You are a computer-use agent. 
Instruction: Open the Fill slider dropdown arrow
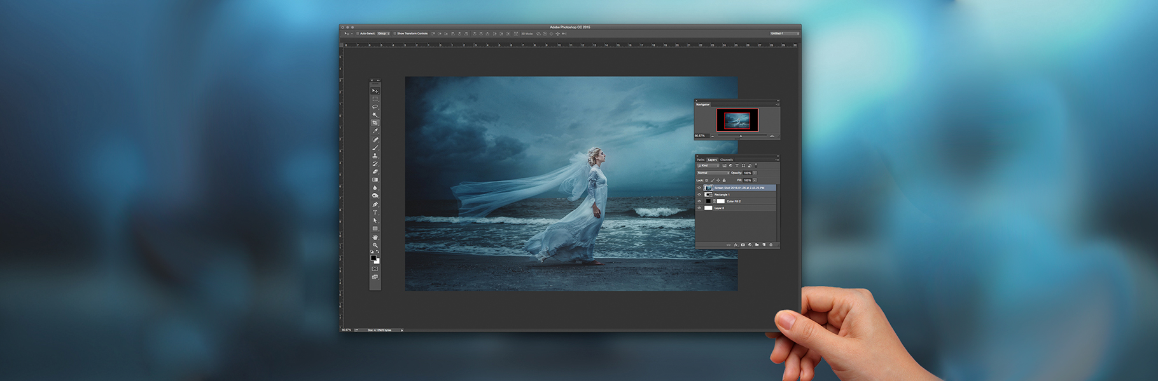(755, 180)
